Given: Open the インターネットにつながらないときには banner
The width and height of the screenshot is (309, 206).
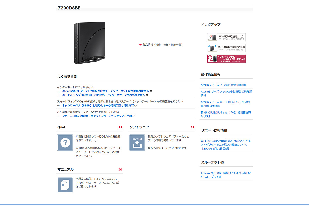Looking at the screenshot, I should pyautogui.click(x=226, y=58).
